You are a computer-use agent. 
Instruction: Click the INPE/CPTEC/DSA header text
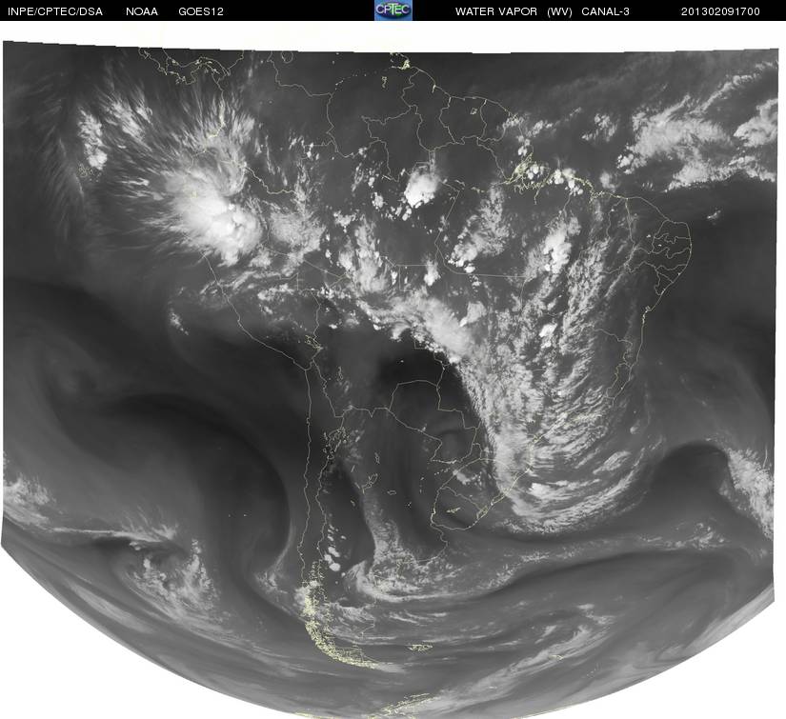tap(55, 11)
